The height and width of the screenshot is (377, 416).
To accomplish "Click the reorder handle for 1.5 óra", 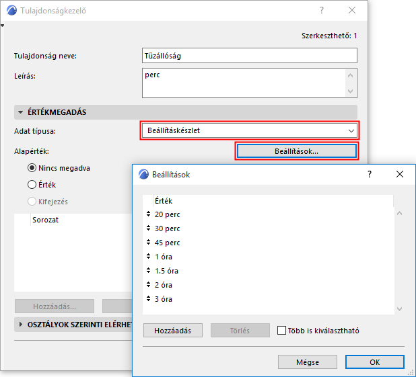I will tap(148, 271).
